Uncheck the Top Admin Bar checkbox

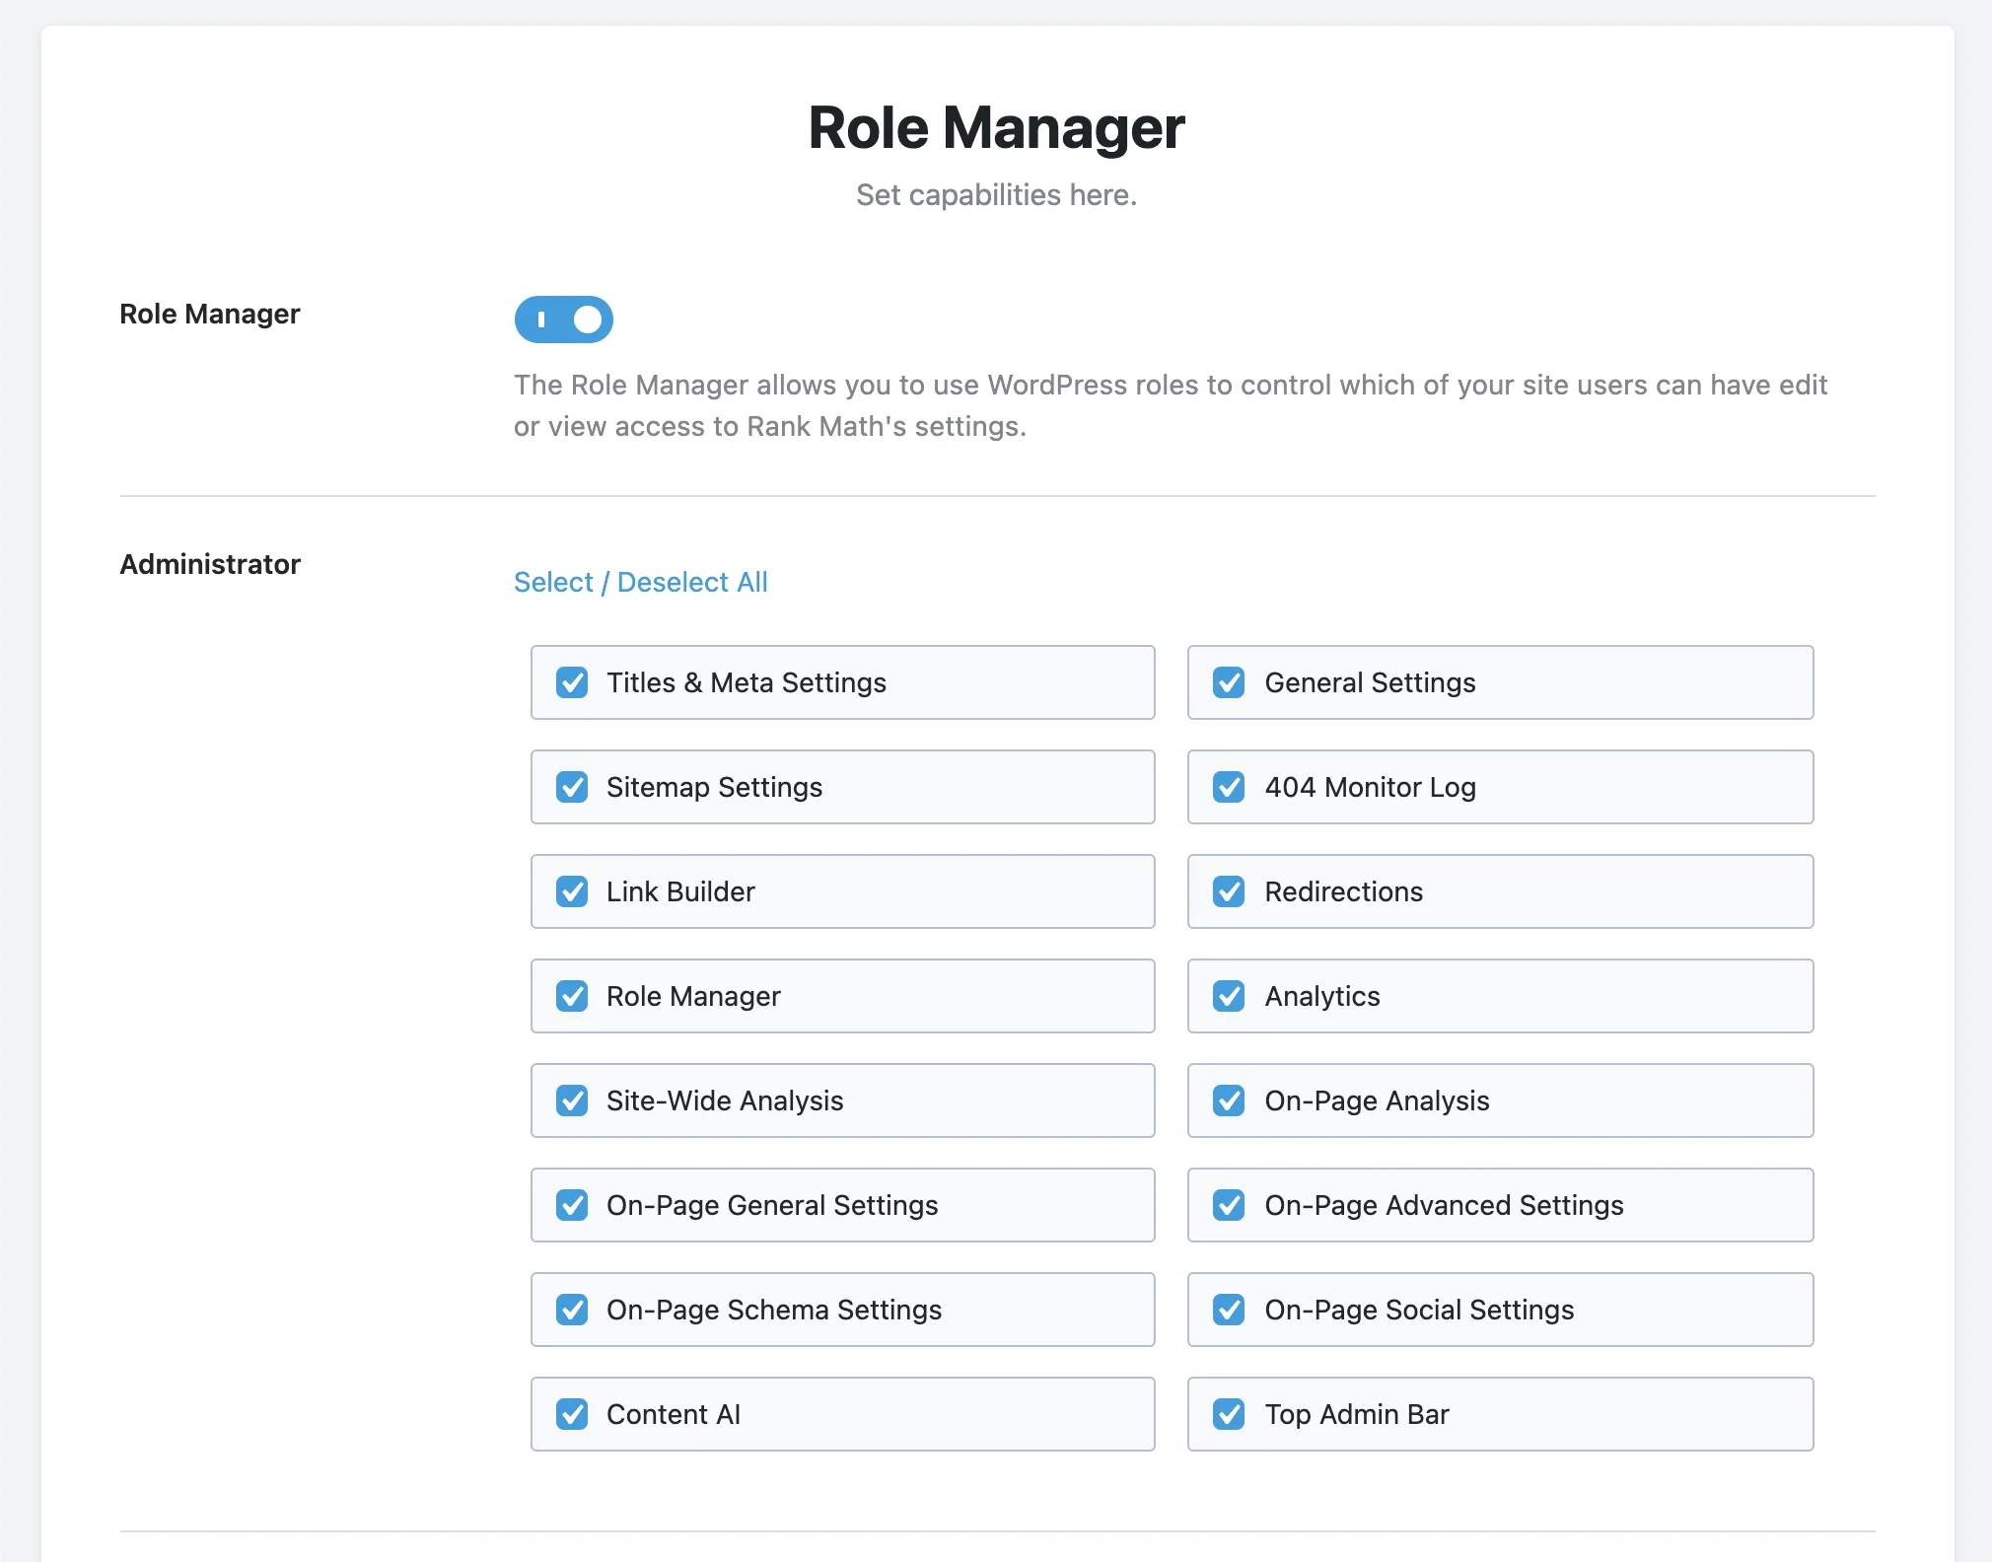coord(1229,1414)
